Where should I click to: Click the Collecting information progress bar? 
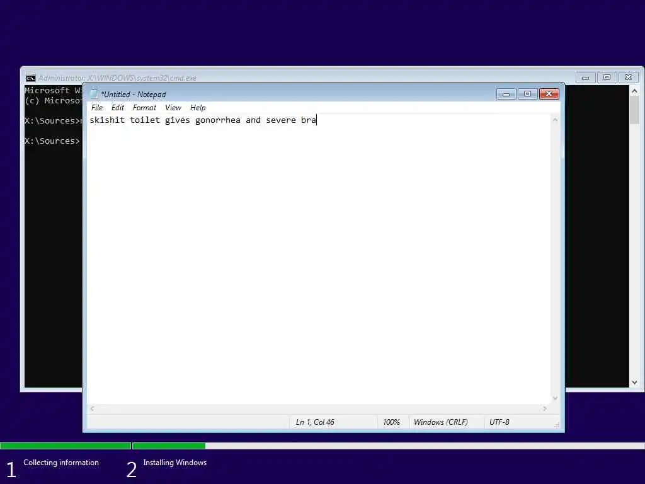point(66,446)
